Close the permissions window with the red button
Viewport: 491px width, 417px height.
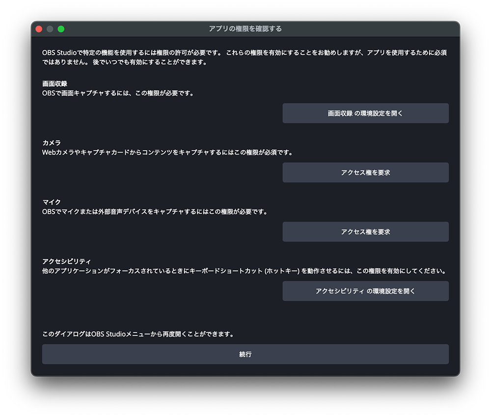click(39, 29)
